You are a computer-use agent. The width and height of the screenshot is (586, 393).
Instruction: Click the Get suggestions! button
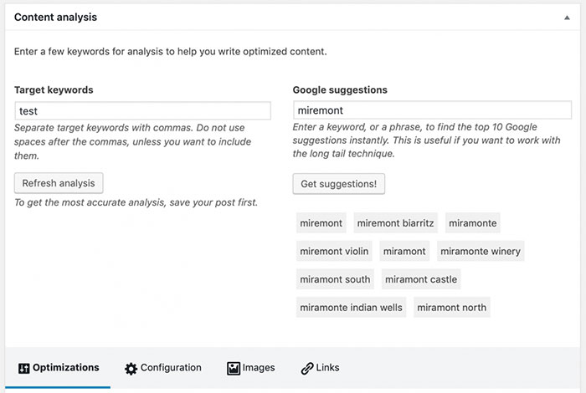tap(338, 183)
